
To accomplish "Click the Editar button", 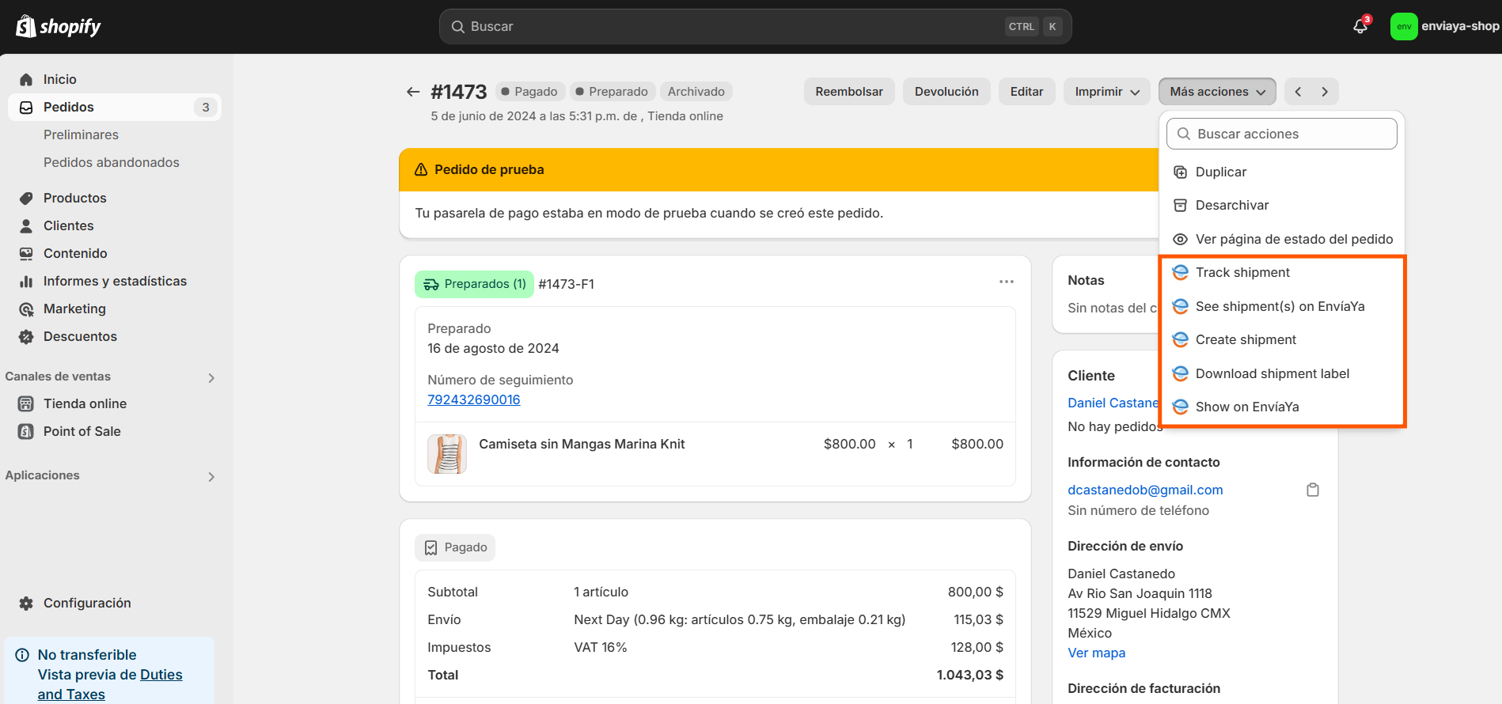I will (x=1026, y=92).
